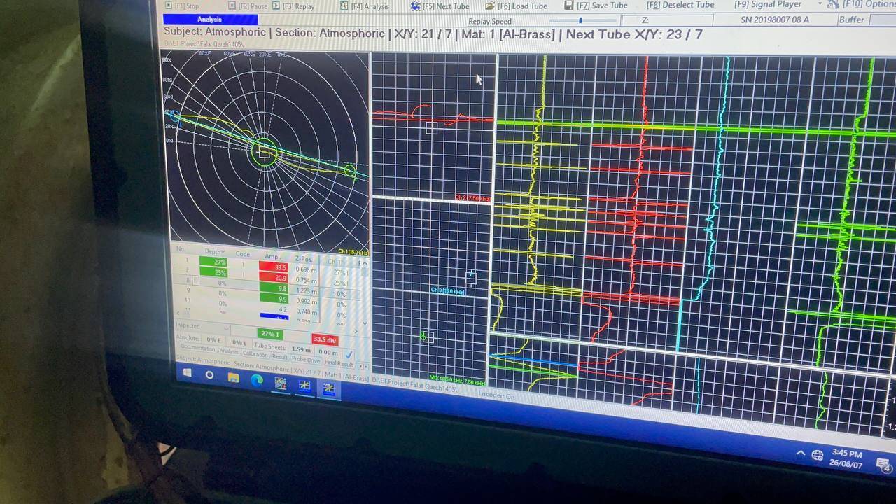Screen dimensions: 896x504
Task: Click F8 Deselect Tube
Action: click(x=680, y=5)
